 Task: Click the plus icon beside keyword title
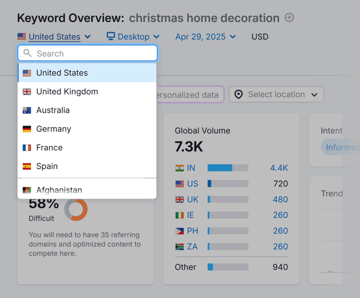click(x=289, y=18)
